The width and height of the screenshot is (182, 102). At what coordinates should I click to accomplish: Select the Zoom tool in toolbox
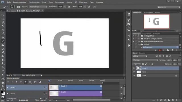point(3,86)
